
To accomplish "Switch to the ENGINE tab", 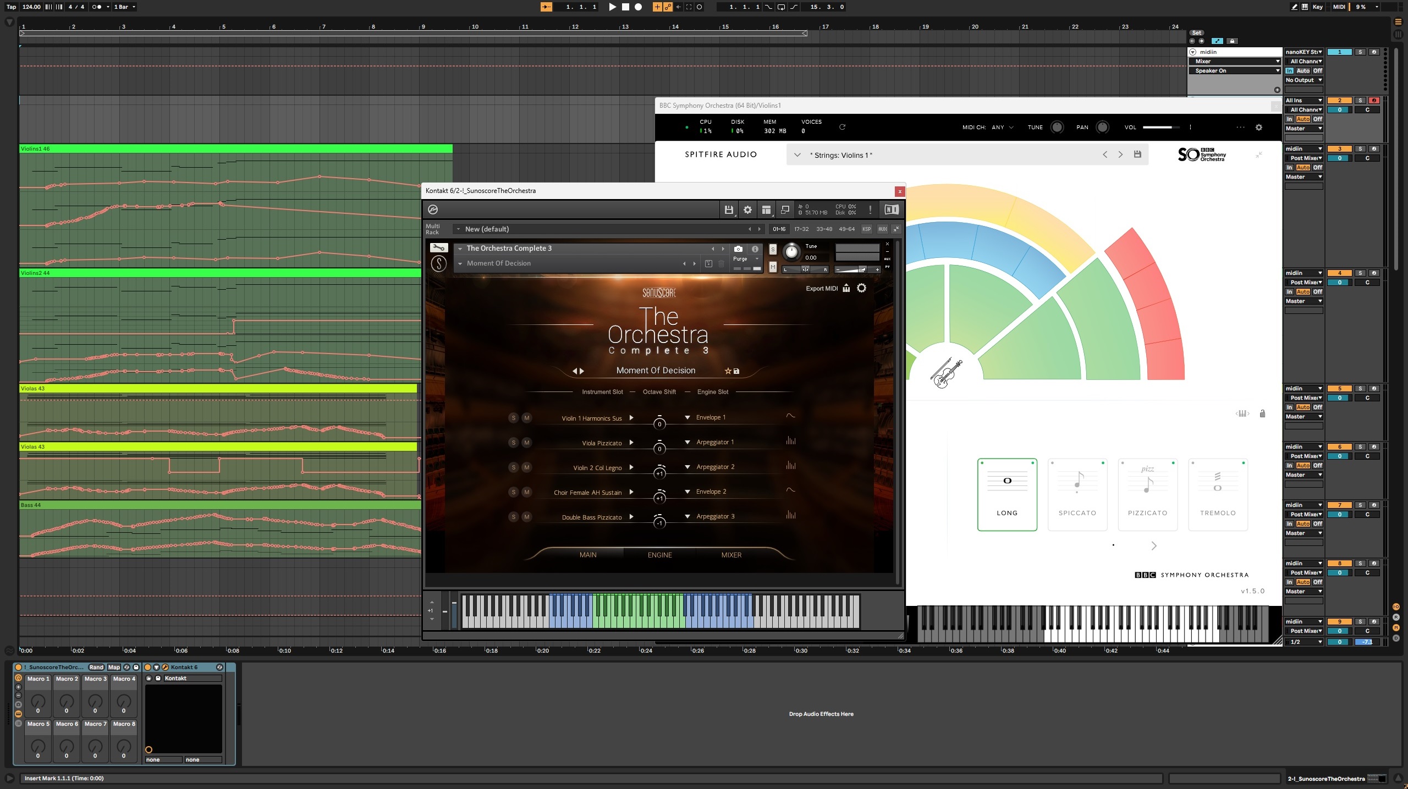I will tap(659, 555).
